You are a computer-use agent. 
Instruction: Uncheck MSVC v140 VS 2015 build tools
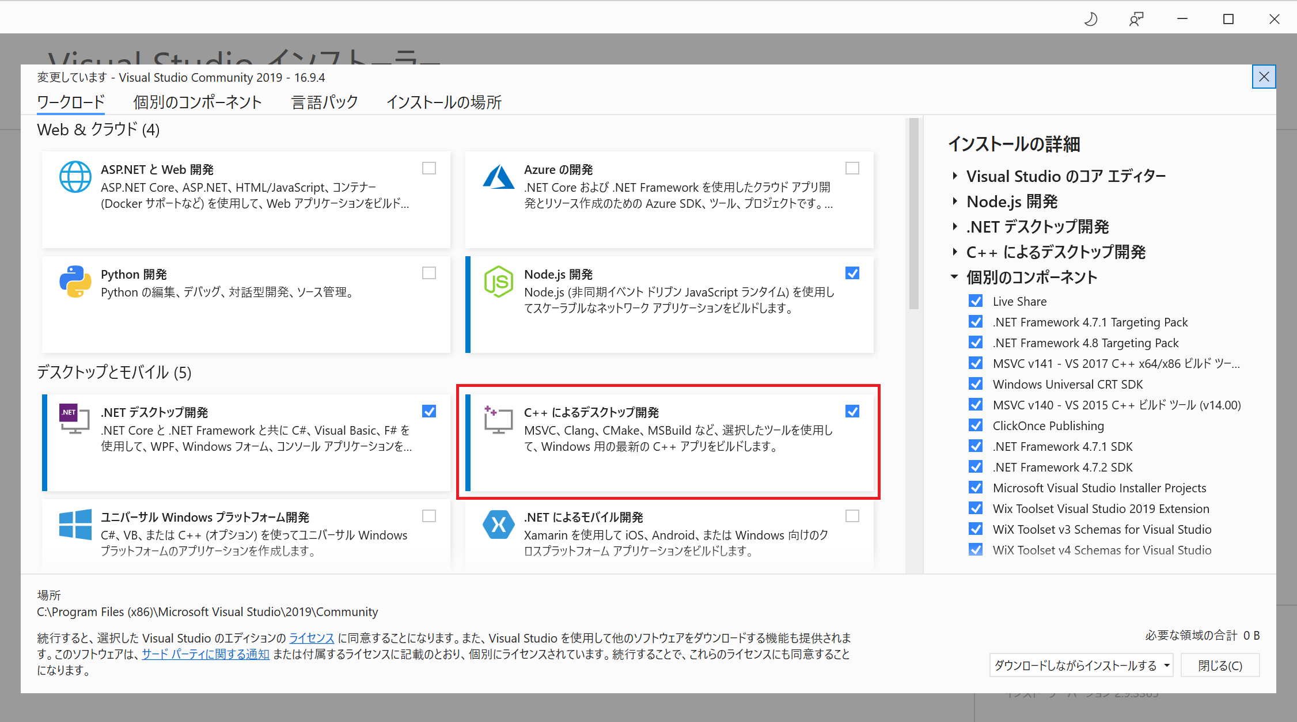(x=976, y=405)
